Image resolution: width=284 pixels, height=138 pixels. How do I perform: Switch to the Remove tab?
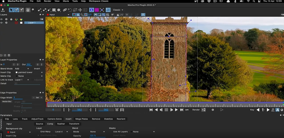pyautogui.click(x=96, y=119)
